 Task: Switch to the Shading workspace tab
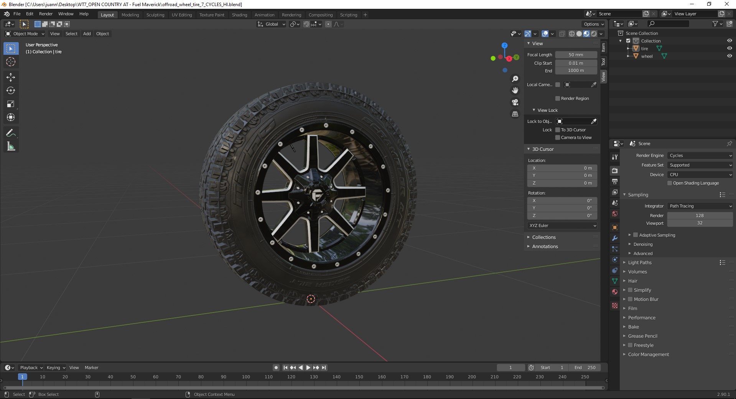(x=239, y=15)
